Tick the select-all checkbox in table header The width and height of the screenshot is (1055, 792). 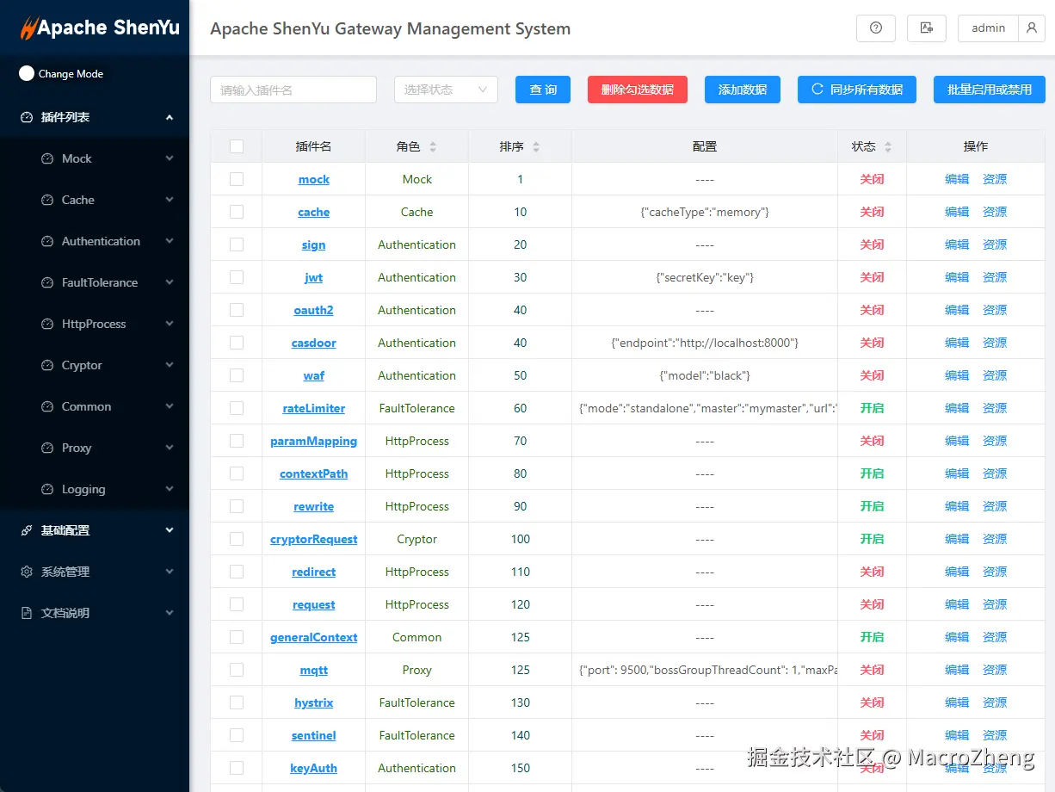(237, 146)
